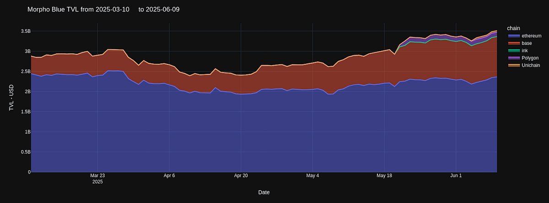Click the 'chain' legend title
This screenshot has height=203, width=549.
click(x=513, y=28)
